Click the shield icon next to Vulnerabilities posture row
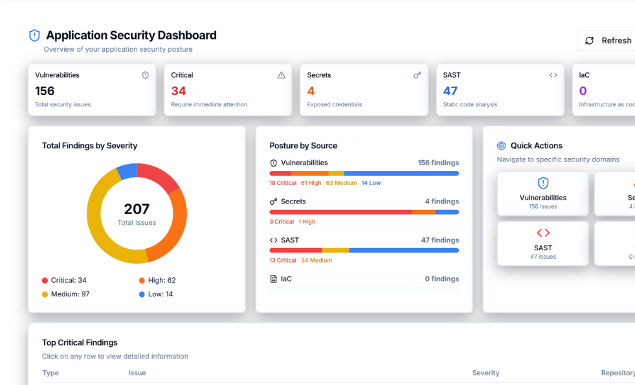635x385 pixels. [x=274, y=163]
